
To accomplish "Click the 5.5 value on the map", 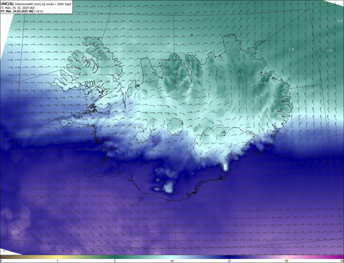I will coord(189,63).
